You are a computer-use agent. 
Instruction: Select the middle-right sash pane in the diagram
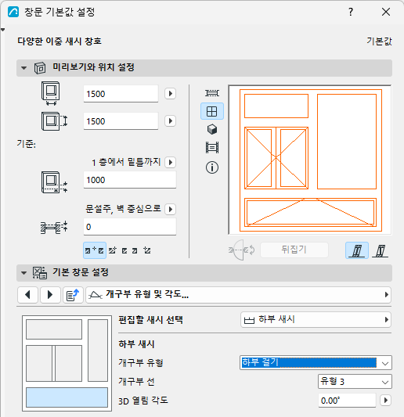[x=68, y=363]
